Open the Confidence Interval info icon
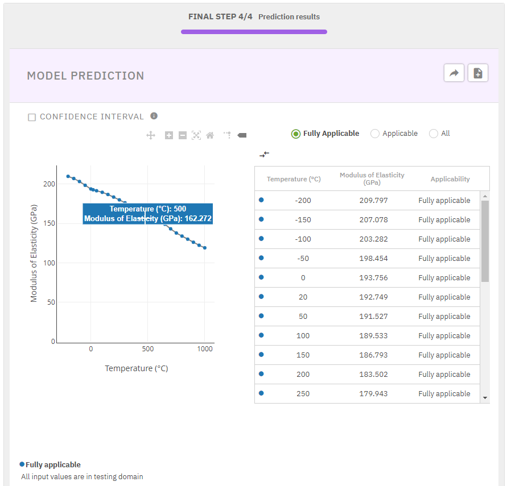Image resolution: width=507 pixels, height=486 pixels. click(154, 116)
